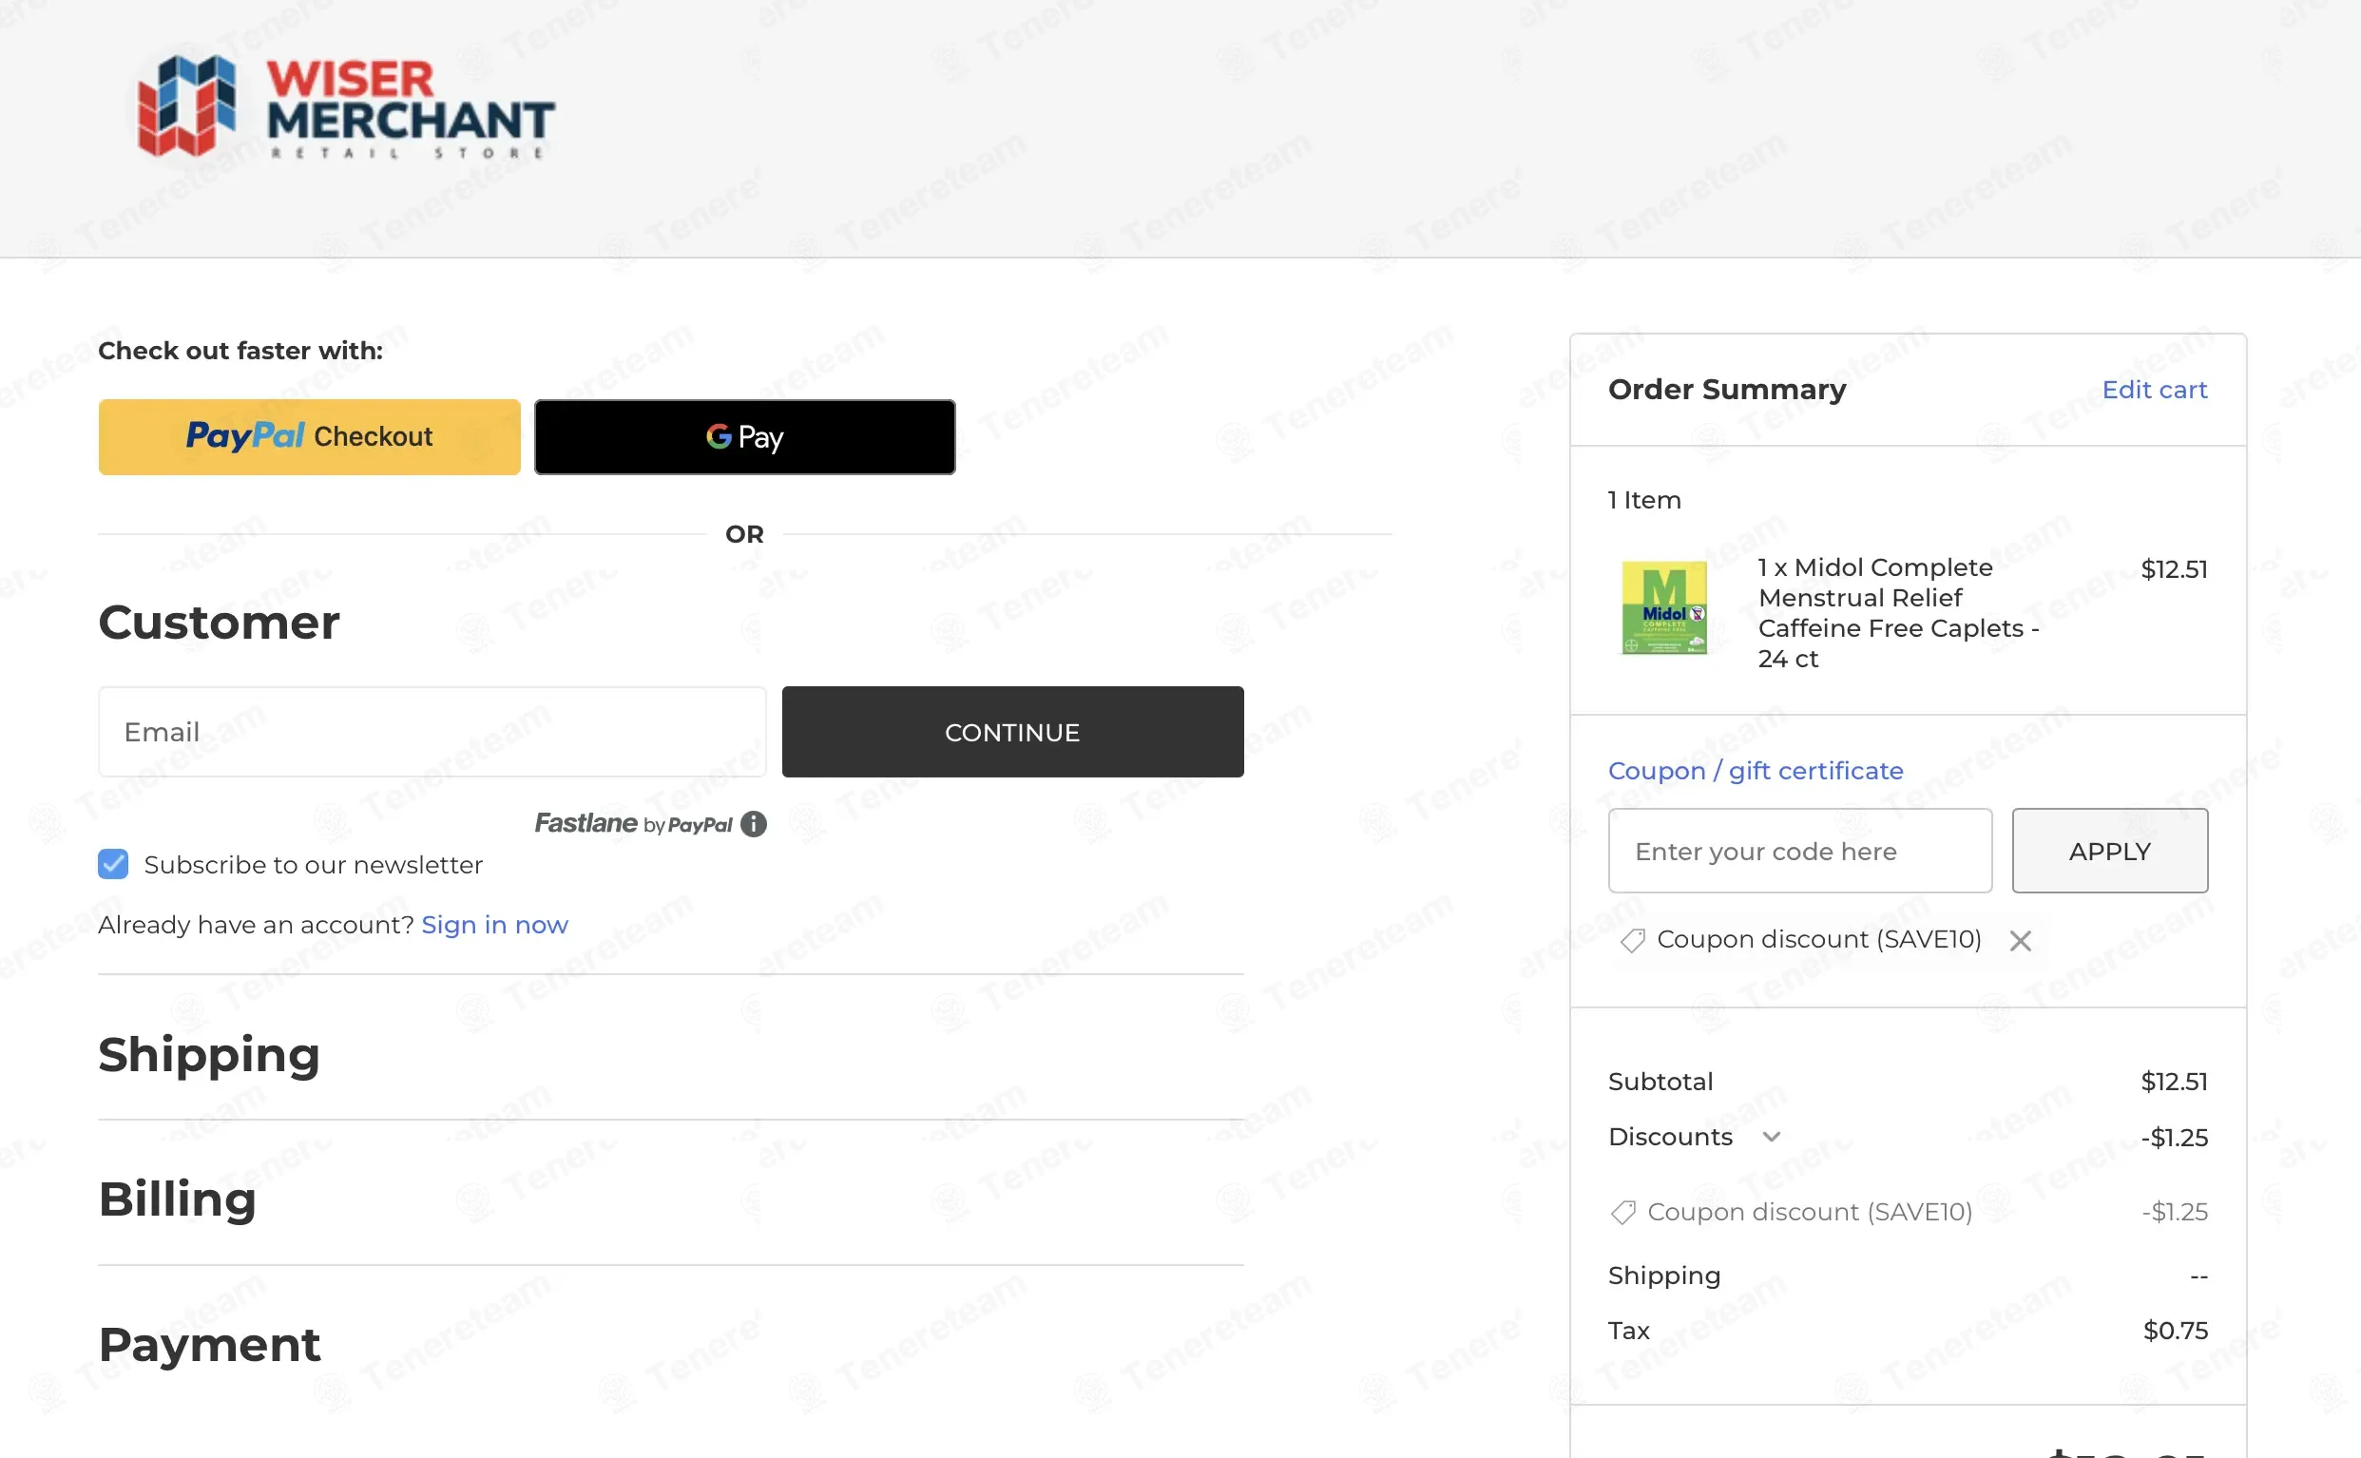Click the Subscribe to our newsletter label
The height and width of the screenshot is (1458, 2361).
point(314,865)
